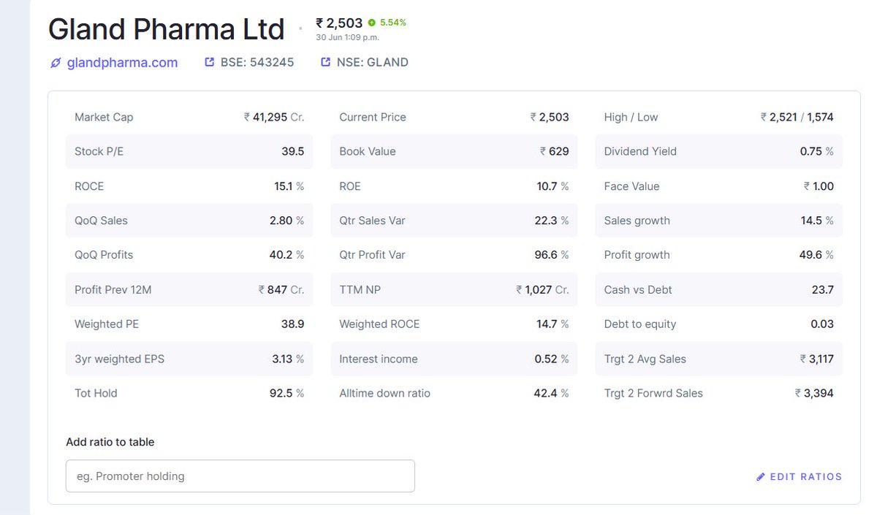Click external-link icon next to NSE

326,63
